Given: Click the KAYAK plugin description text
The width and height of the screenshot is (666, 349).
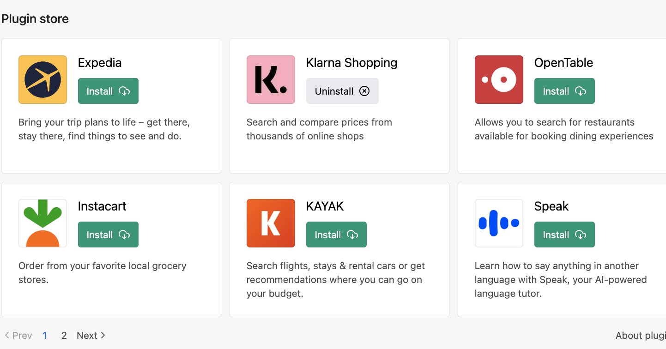Looking at the screenshot, I should click(335, 280).
